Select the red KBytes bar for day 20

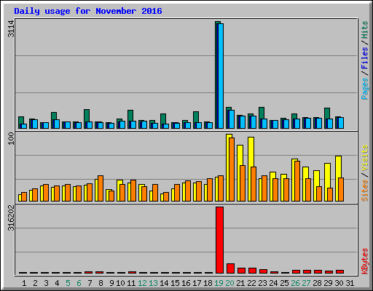(230, 268)
